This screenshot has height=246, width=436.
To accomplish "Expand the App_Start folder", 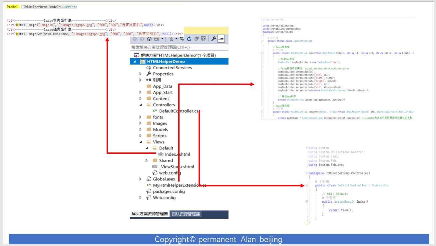I will click(x=141, y=93).
